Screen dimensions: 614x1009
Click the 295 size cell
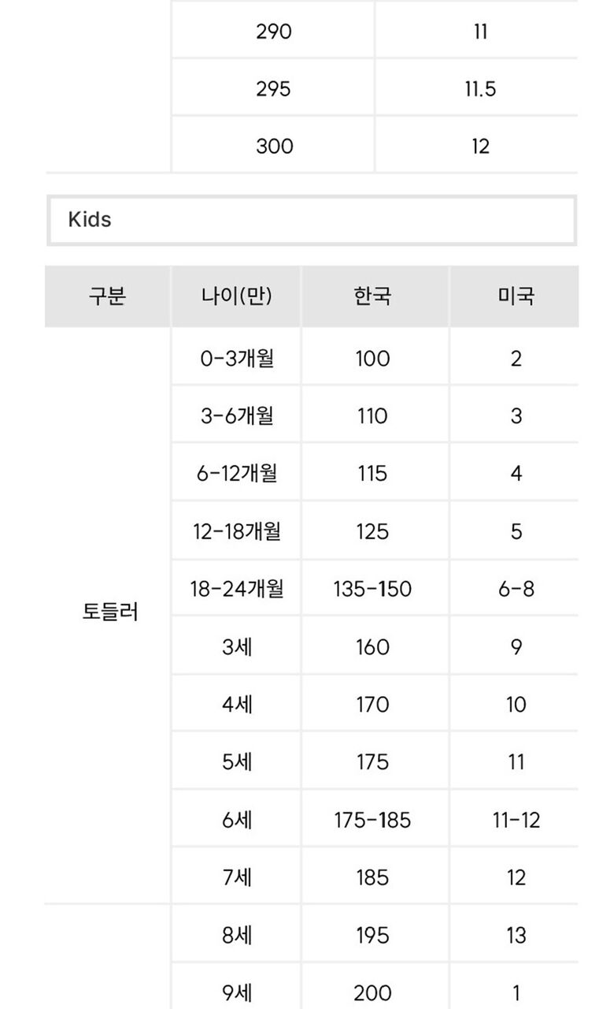[x=273, y=89]
